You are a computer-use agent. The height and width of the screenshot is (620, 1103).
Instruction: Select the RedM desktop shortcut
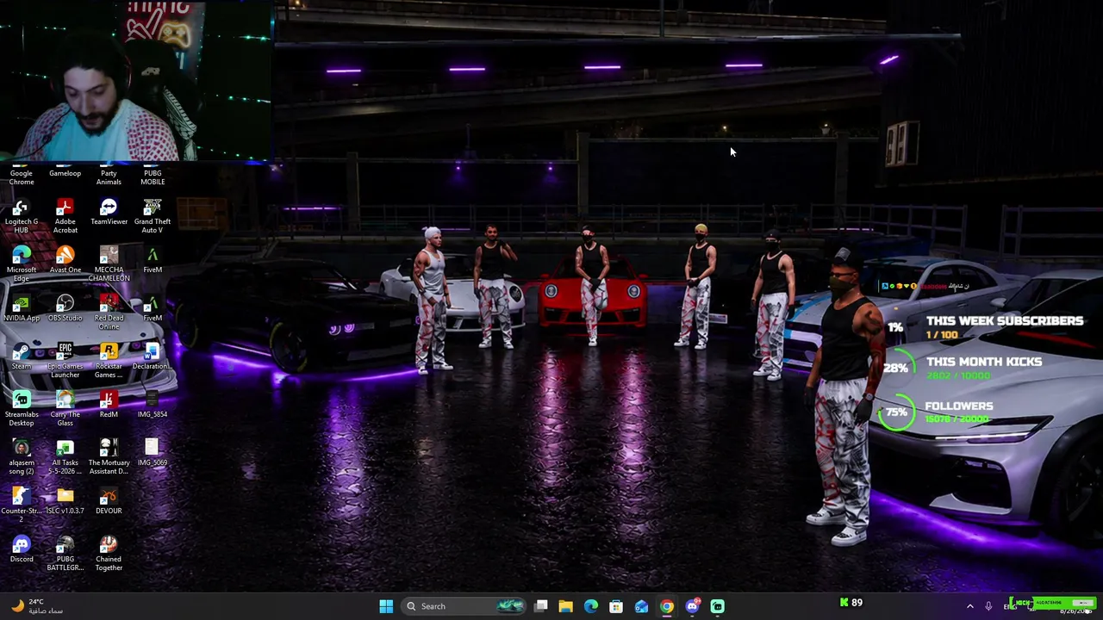pyautogui.click(x=109, y=405)
